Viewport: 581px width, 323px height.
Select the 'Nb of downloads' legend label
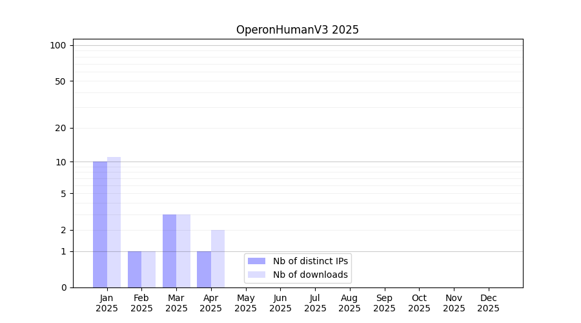click(310, 275)
